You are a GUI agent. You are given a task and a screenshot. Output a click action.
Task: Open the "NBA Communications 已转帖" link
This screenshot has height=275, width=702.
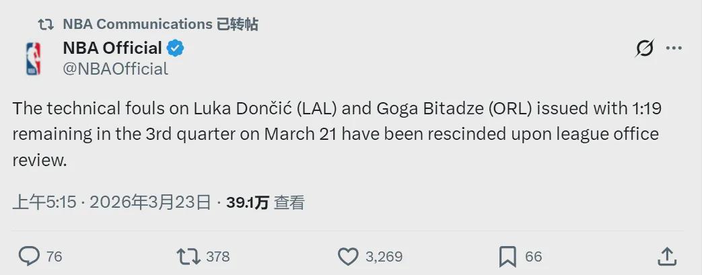160,24
